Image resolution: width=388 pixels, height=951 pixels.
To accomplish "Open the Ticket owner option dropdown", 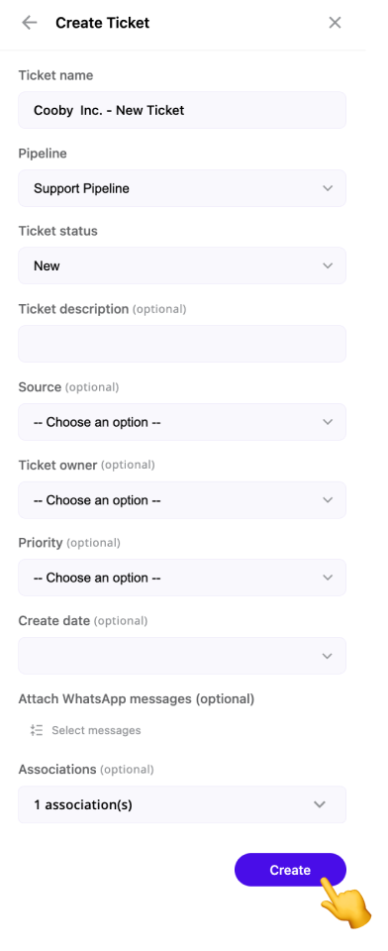I will pyautogui.click(x=182, y=500).
